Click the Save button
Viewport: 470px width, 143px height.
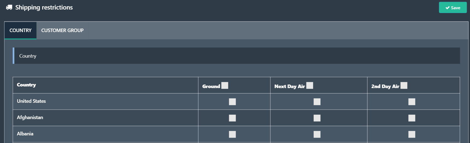click(x=453, y=8)
